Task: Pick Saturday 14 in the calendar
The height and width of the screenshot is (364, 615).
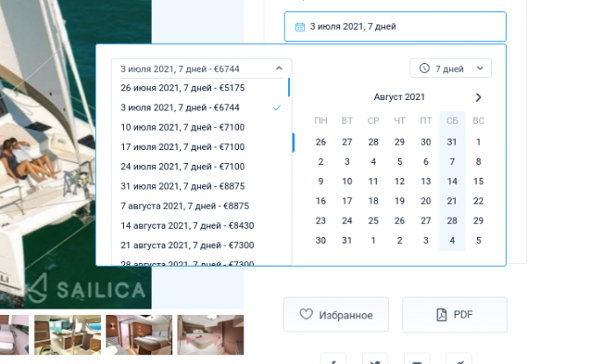Action: [x=452, y=182]
